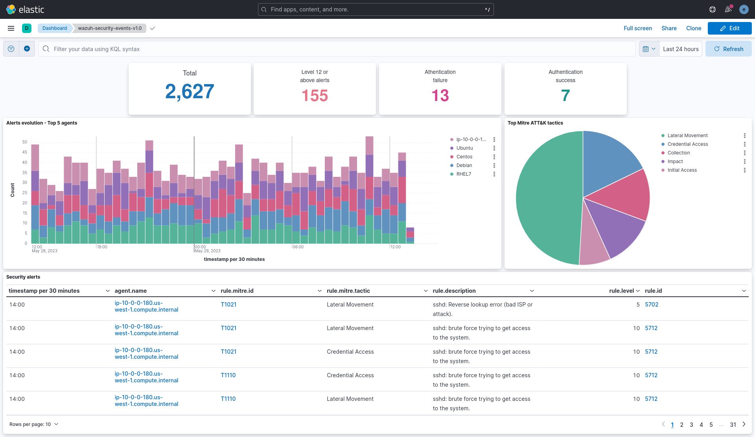Screen dimensions: 755x437
Task: Click the Lateral Movement legend color dot
Action: coord(663,136)
